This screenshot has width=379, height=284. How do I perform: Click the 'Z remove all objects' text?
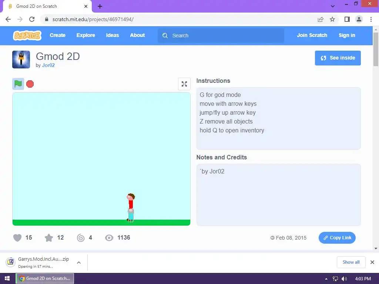click(x=226, y=121)
